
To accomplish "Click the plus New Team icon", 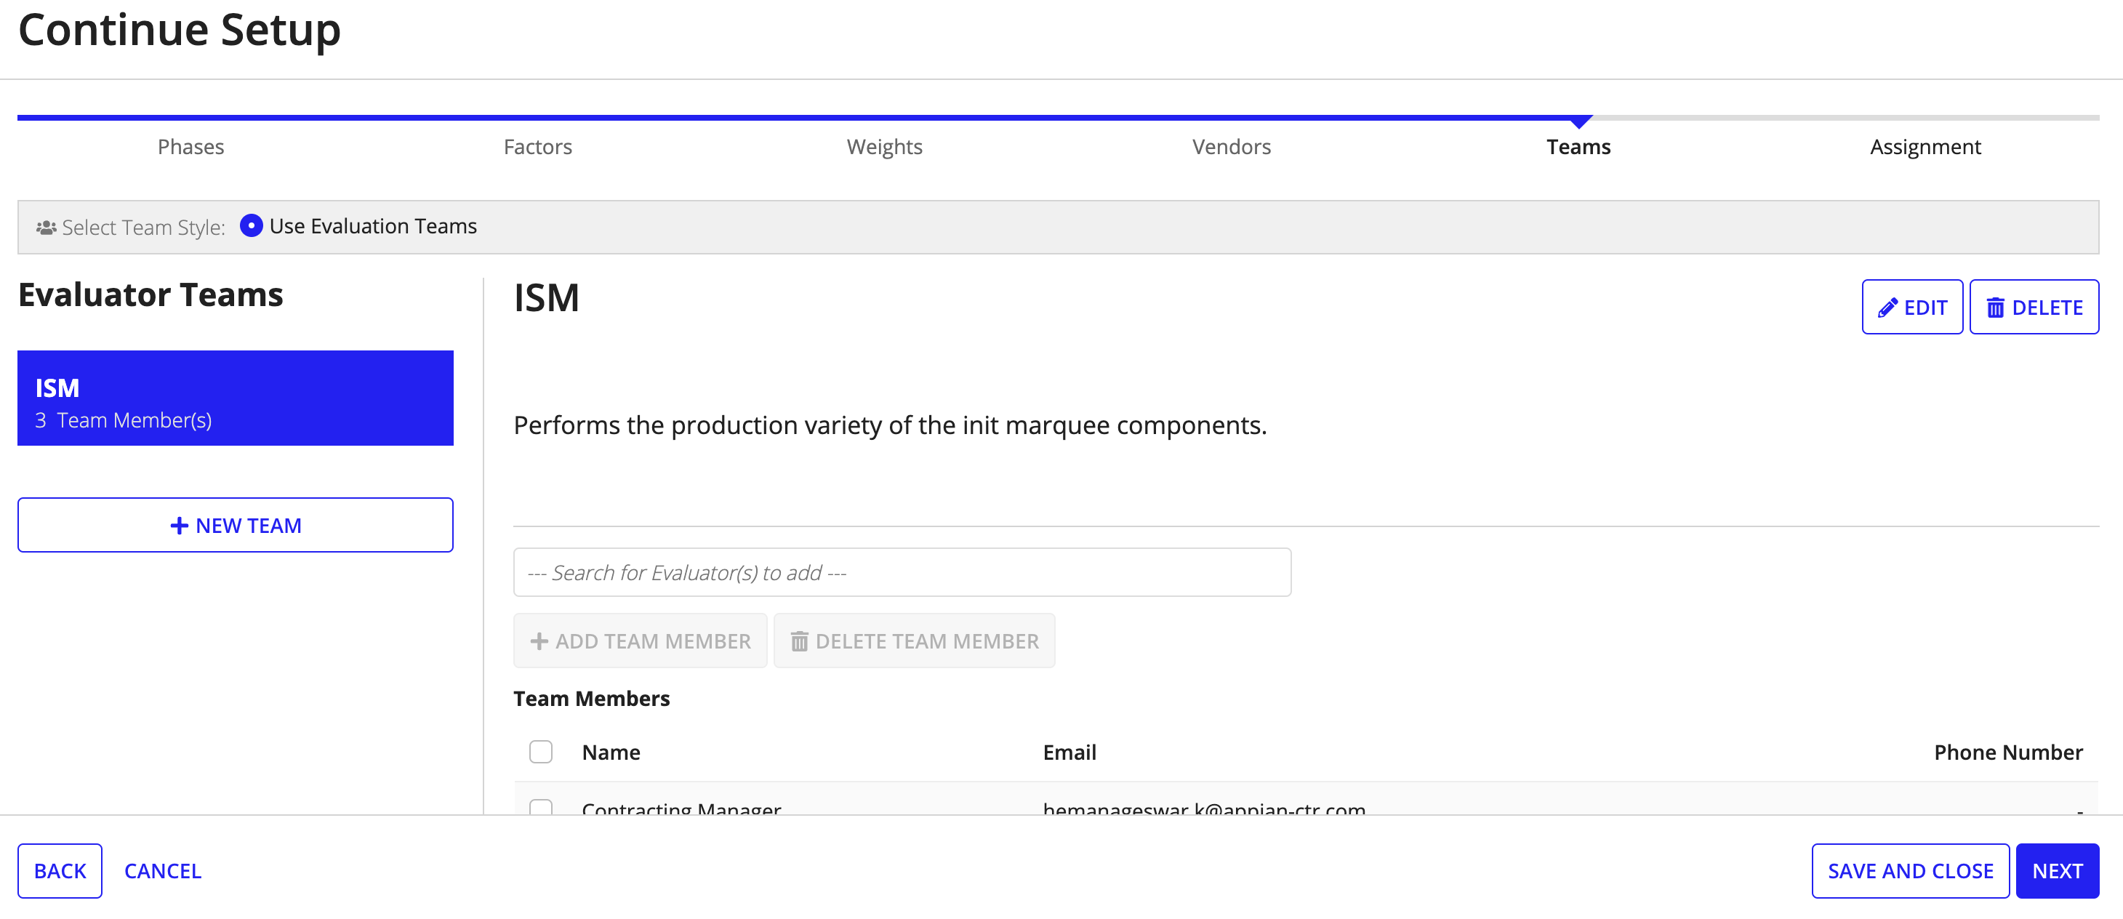I will [236, 523].
